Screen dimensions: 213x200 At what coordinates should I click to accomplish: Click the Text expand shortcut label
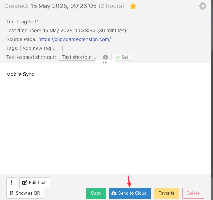point(31,57)
